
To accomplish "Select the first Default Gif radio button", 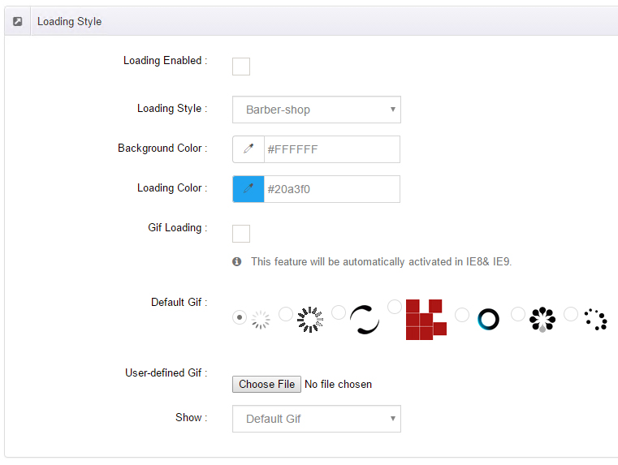I will tap(240, 317).
